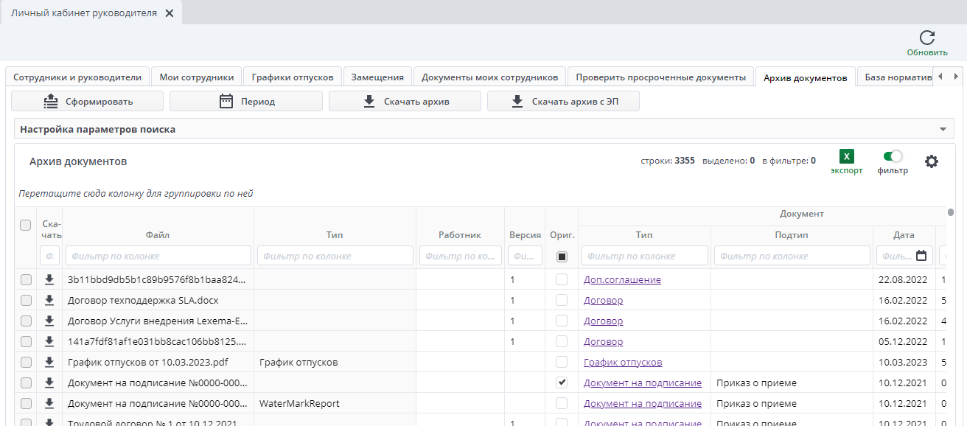
Task: Download Договор техподдержка SLA.docx file icon
Action: click(x=49, y=300)
